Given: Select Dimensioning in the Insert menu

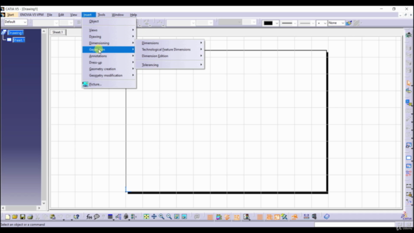Looking at the screenshot, I should coord(109,43).
